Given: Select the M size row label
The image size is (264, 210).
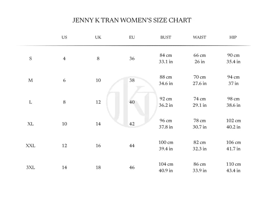Looking at the screenshot, I should pyautogui.click(x=31, y=80).
